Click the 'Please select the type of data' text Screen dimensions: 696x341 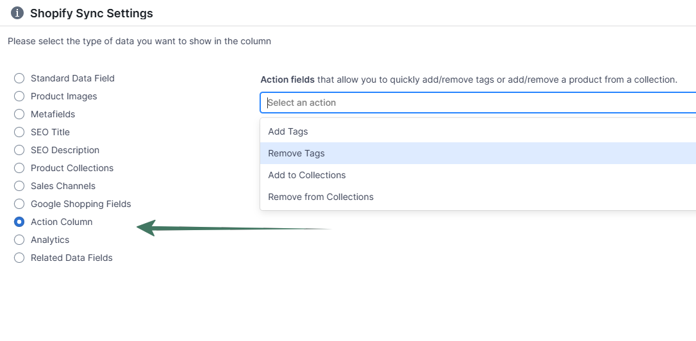point(139,41)
